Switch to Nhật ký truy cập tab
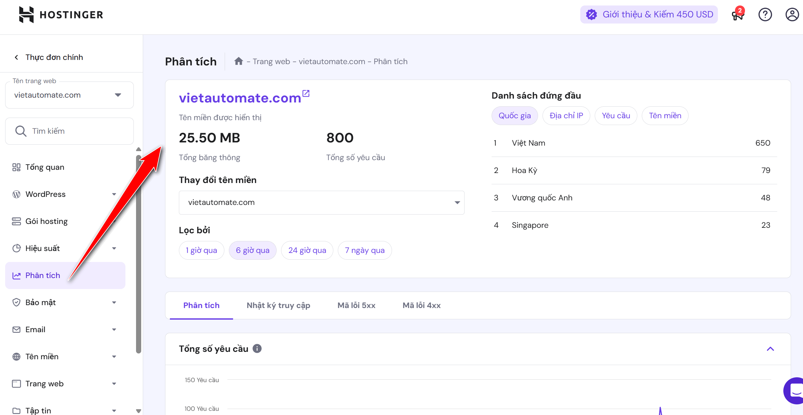This screenshot has width=803, height=415. tap(279, 305)
